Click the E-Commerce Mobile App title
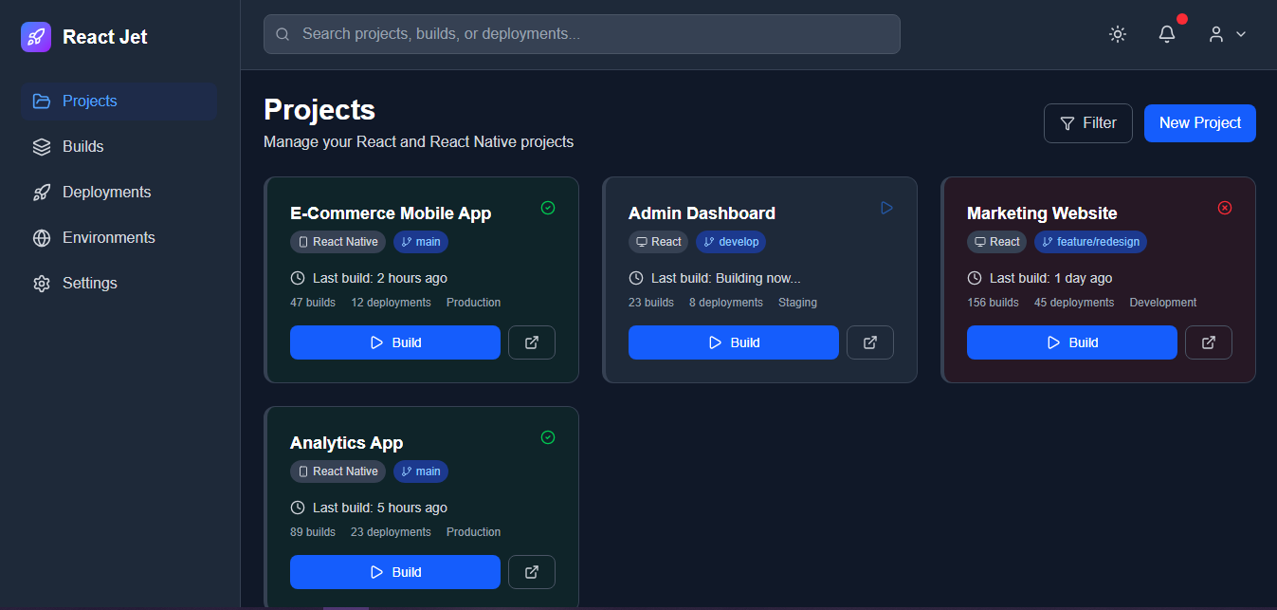The width and height of the screenshot is (1277, 610). pyautogui.click(x=391, y=213)
